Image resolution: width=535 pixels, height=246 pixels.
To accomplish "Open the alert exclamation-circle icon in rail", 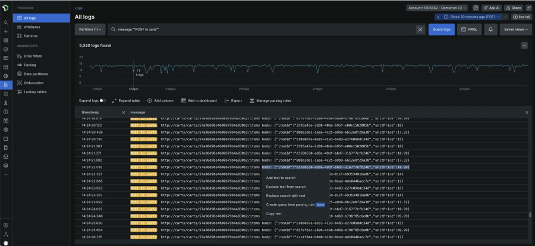I will (x=6, y=112).
